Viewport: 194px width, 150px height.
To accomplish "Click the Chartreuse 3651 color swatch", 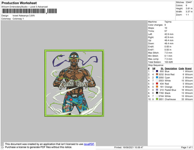I will (x=157, y=99).
